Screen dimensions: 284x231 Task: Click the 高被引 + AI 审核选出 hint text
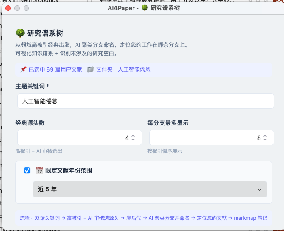point(39,151)
